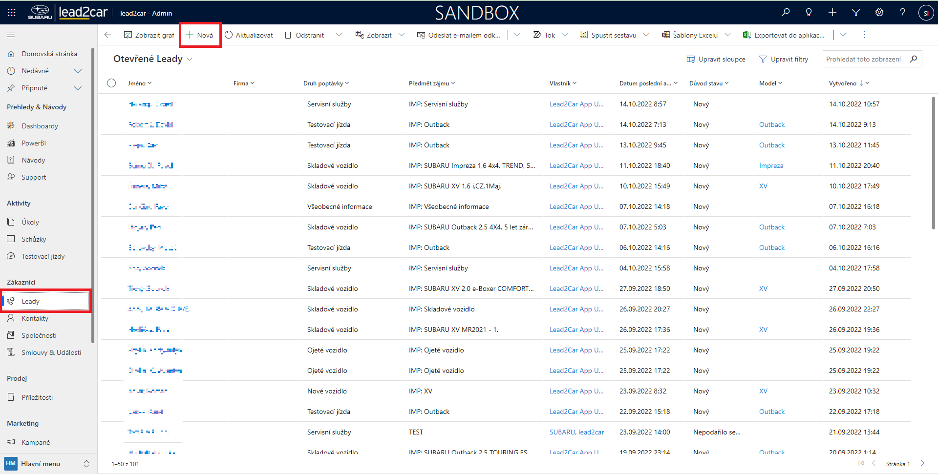This screenshot has width=938, height=474.
Task: Click the Prohledat toto zobrazení search field
Action: click(x=863, y=59)
